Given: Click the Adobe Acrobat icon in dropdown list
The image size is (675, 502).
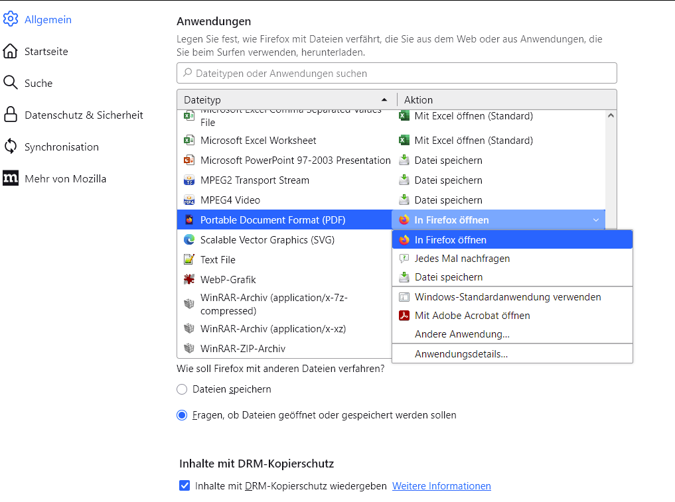Looking at the screenshot, I should click(x=404, y=316).
